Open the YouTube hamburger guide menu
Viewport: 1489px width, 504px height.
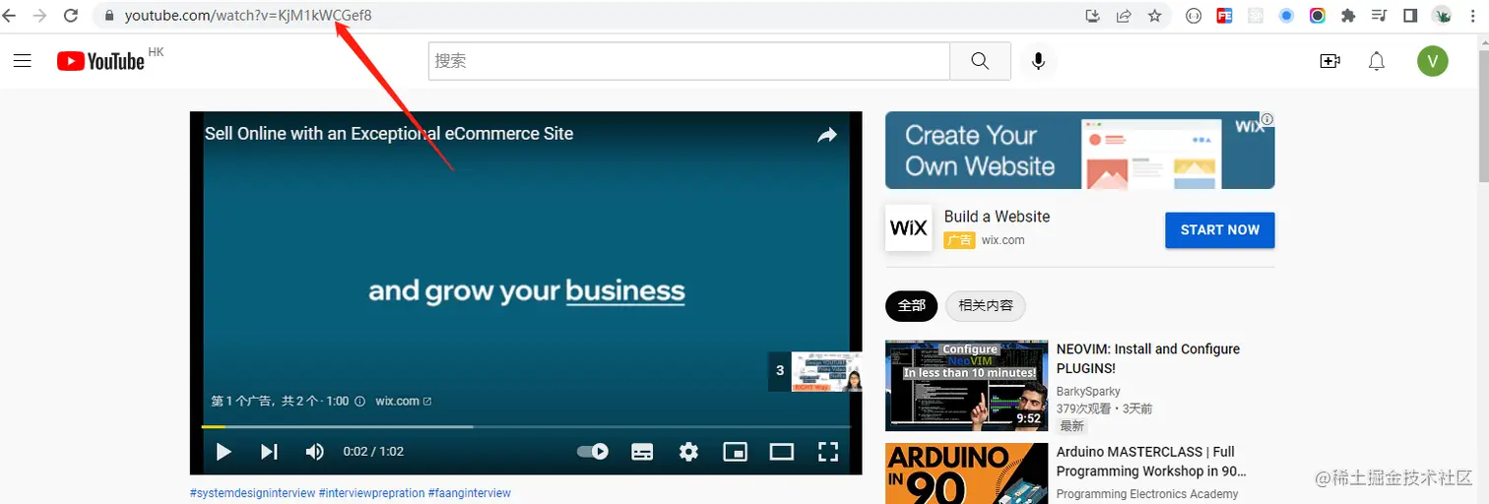point(23,61)
